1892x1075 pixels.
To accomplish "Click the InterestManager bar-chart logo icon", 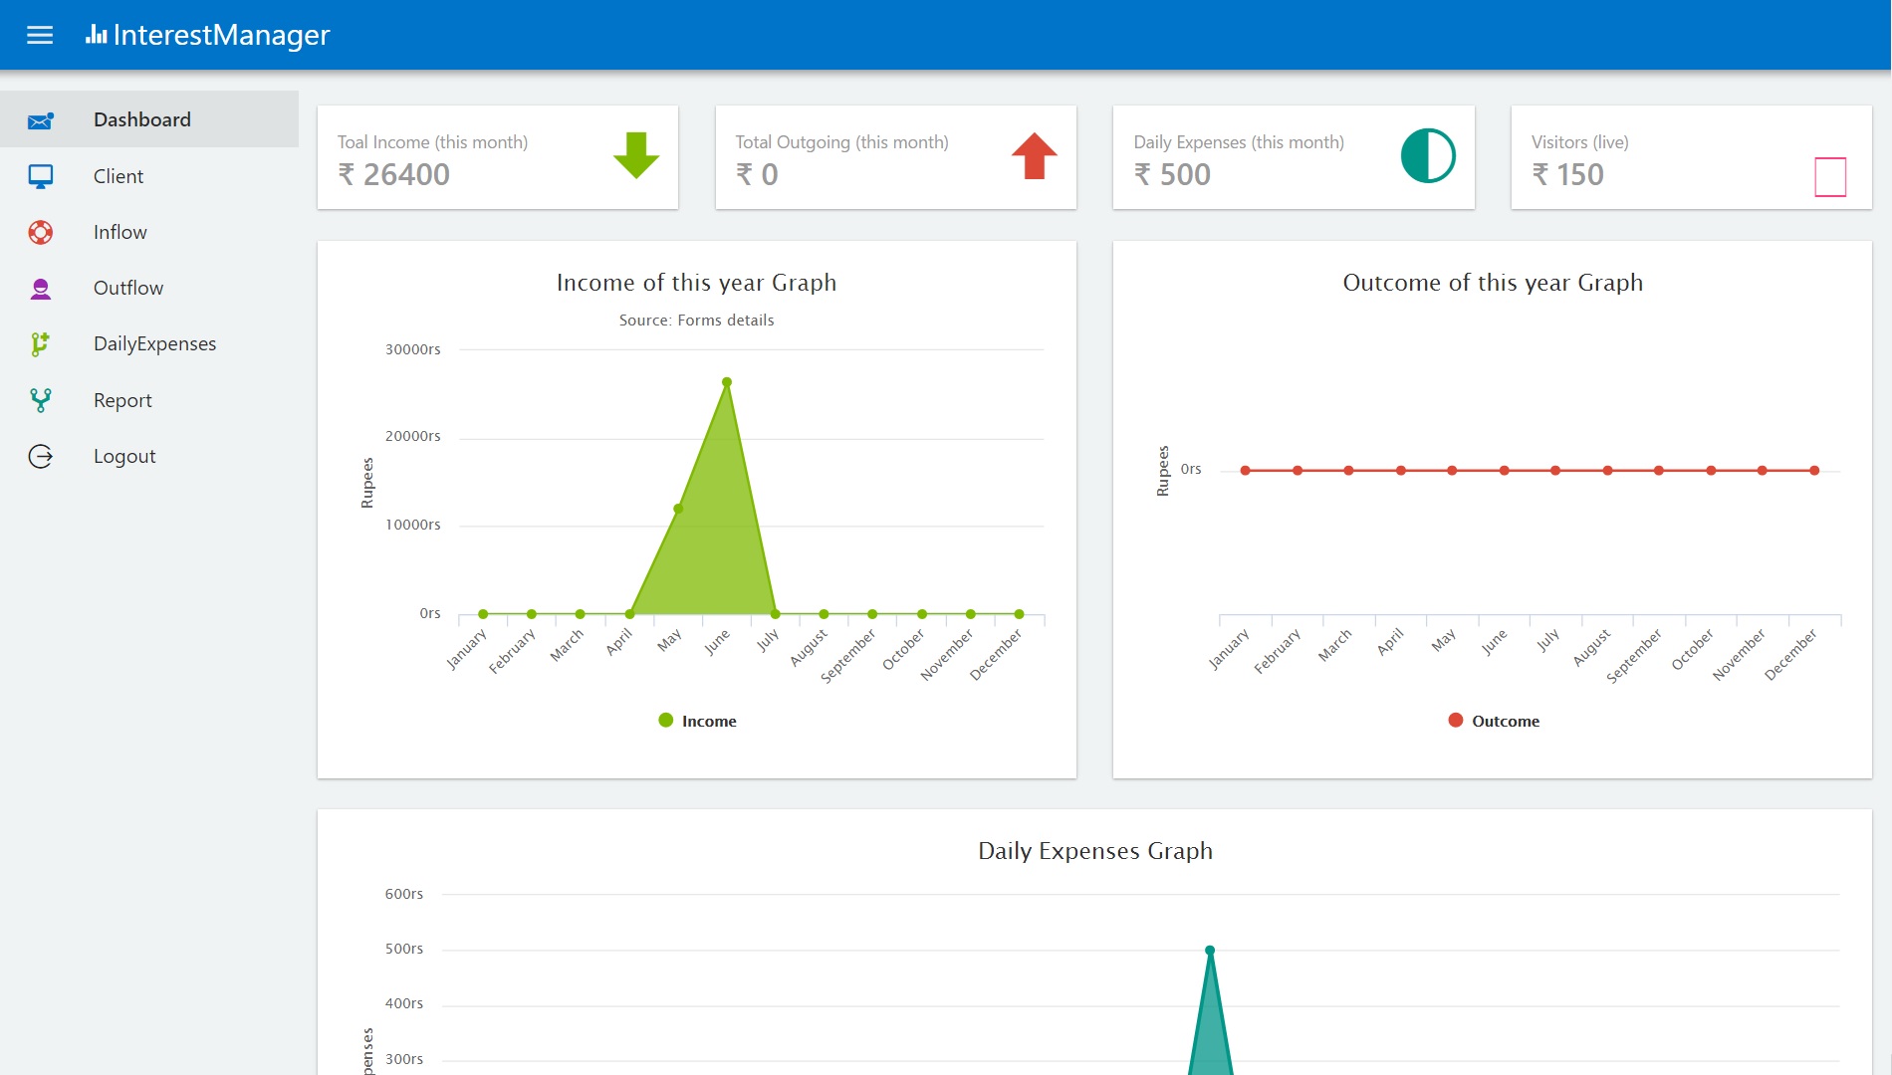I will coord(97,35).
